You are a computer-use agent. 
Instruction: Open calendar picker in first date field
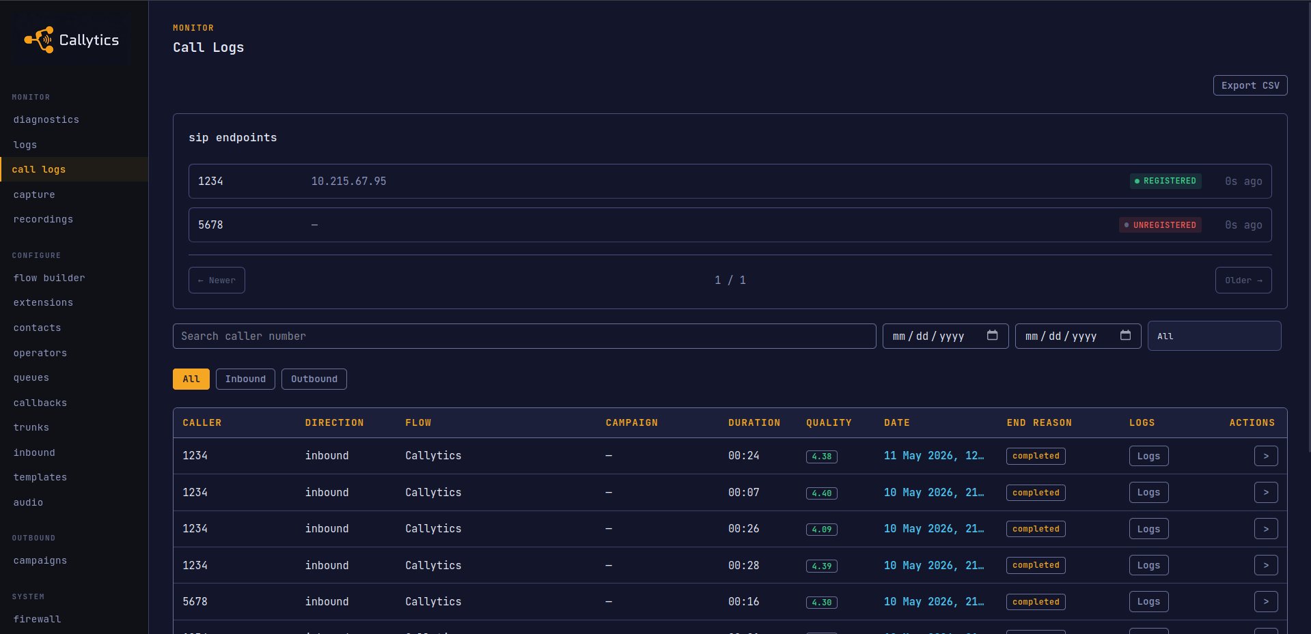(992, 335)
